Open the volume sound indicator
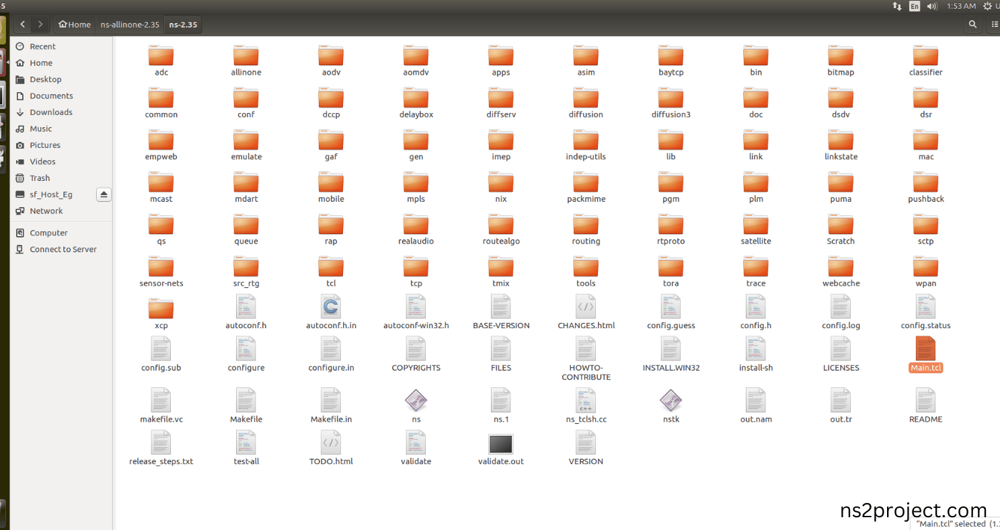The width and height of the screenshot is (1000, 530). [932, 6]
